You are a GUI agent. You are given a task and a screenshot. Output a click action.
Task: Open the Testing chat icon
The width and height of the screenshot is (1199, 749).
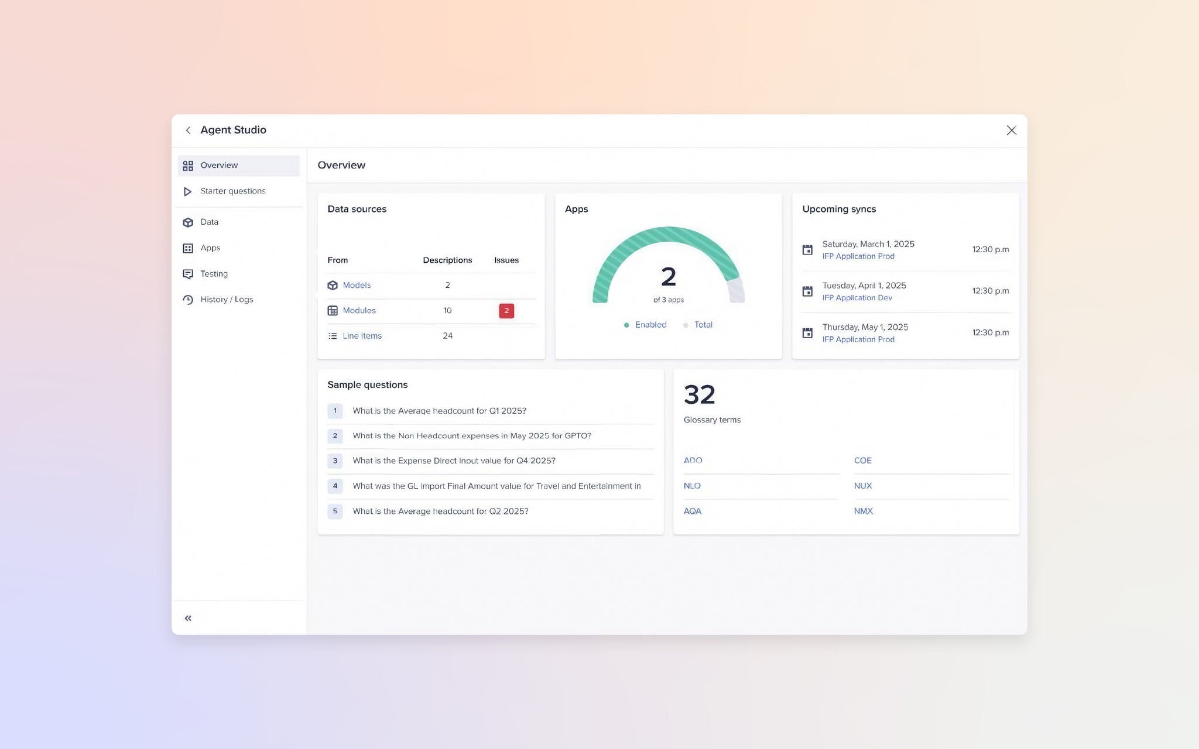[188, 274]
